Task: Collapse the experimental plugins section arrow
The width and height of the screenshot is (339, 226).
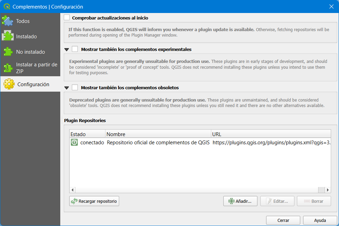Action: [66, 50]
